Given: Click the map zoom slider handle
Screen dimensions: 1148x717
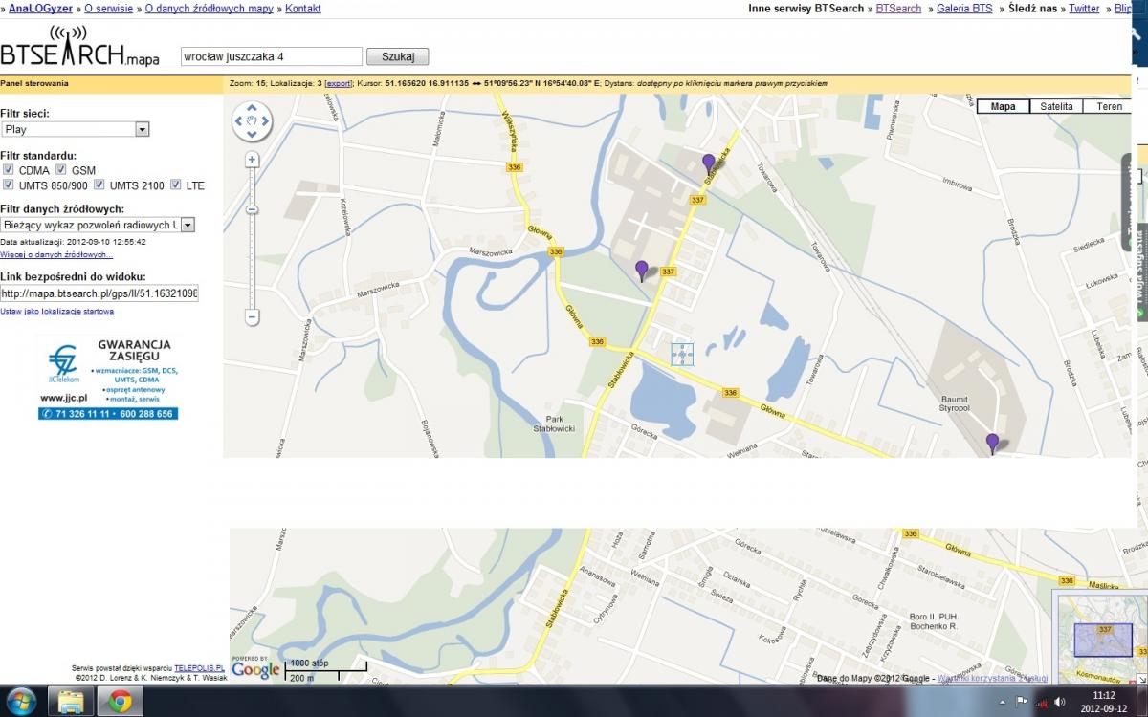Looking at the screenshot, I should (253, 209).
